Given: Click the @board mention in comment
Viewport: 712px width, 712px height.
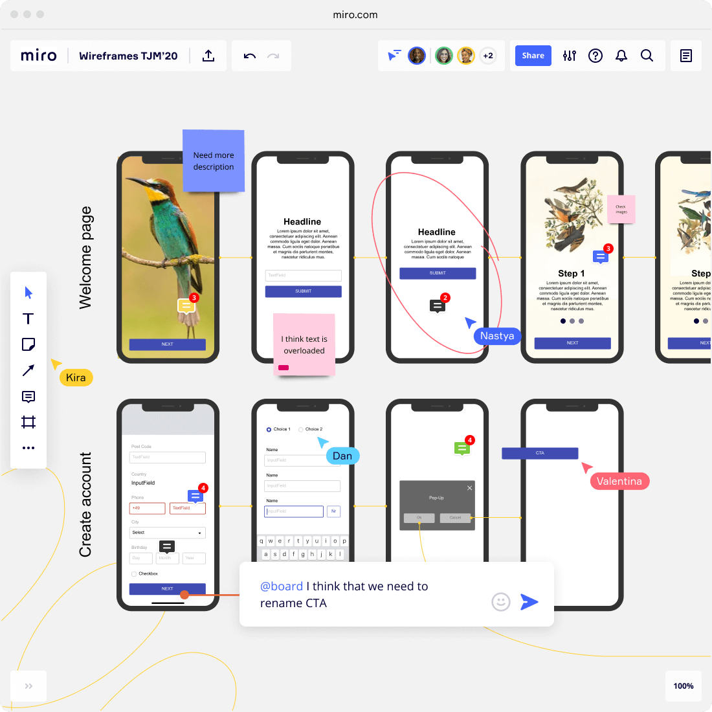Looking at the screenshot, I should tap(281, 586).
